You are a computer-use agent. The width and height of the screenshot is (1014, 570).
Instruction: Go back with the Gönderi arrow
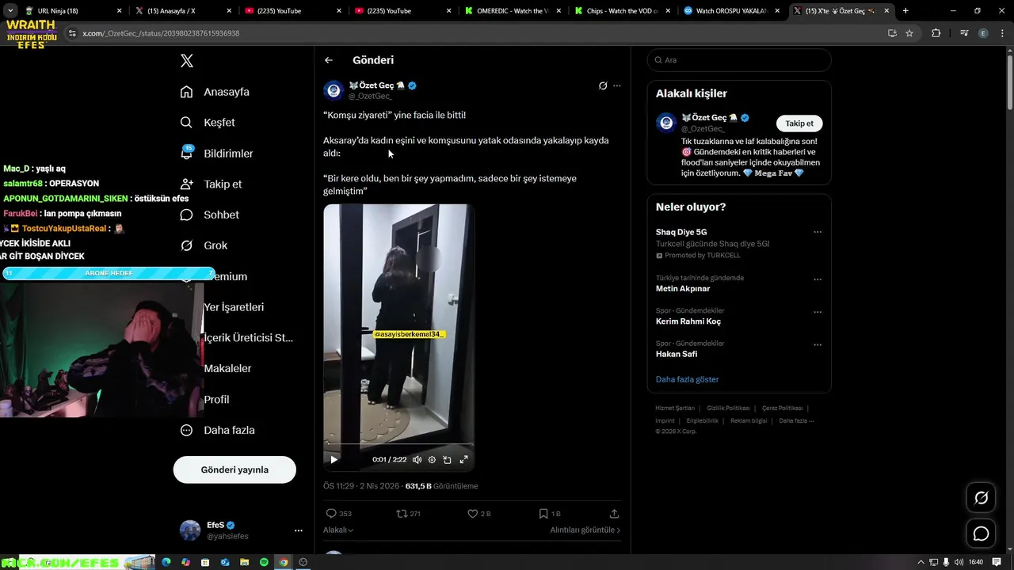(x=329, y=60)
